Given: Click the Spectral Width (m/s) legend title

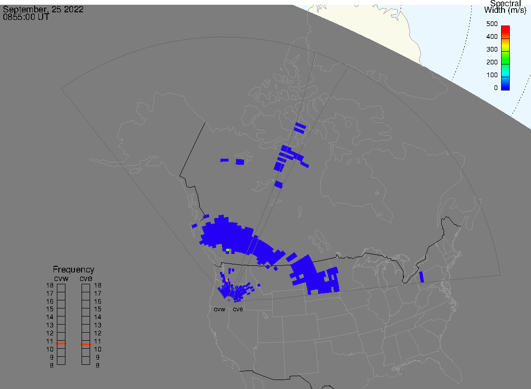Looking at the screenshot, I should coord(505,7).
